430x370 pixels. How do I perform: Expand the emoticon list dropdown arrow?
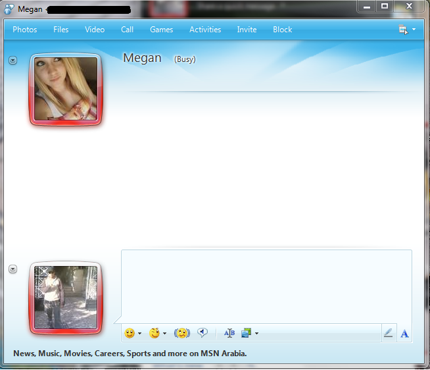pyautogui.click(x=139, y=334)
